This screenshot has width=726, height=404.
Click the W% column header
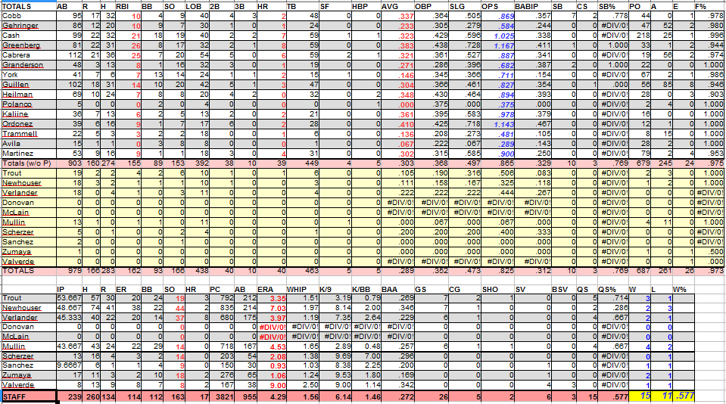coord(684,289)
